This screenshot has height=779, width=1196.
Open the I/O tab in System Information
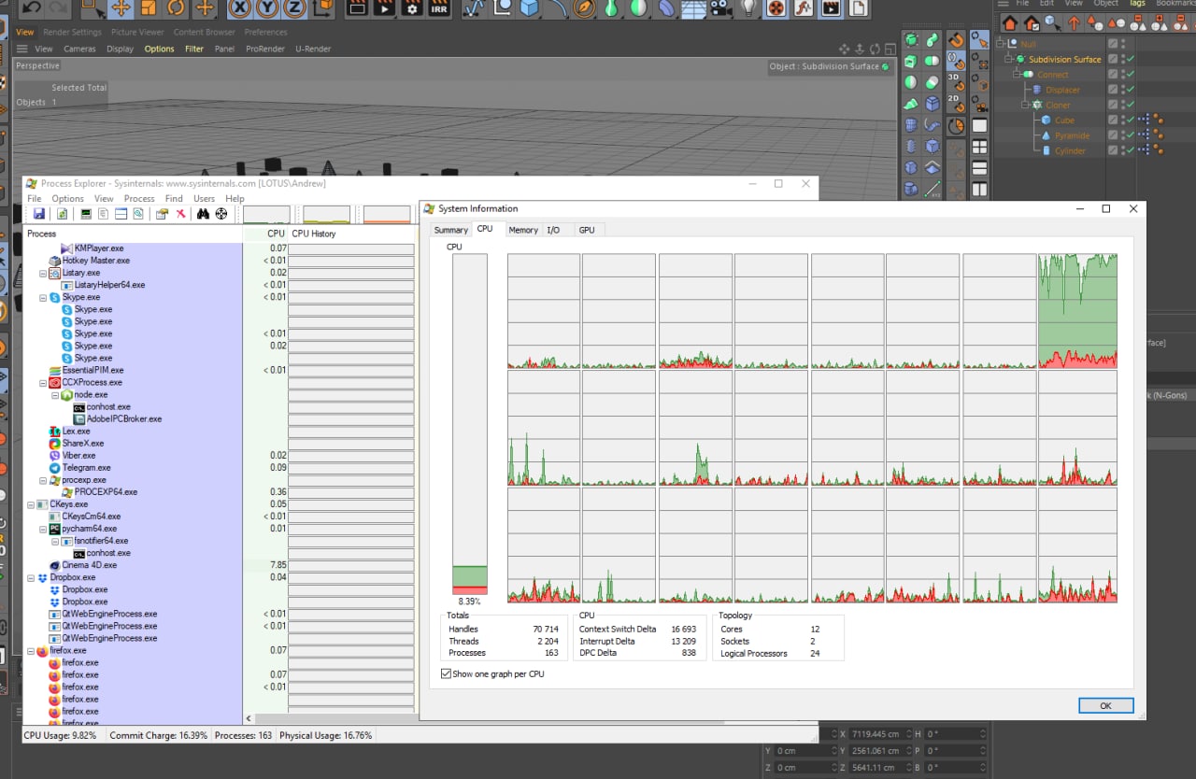[x=553, y=230]
